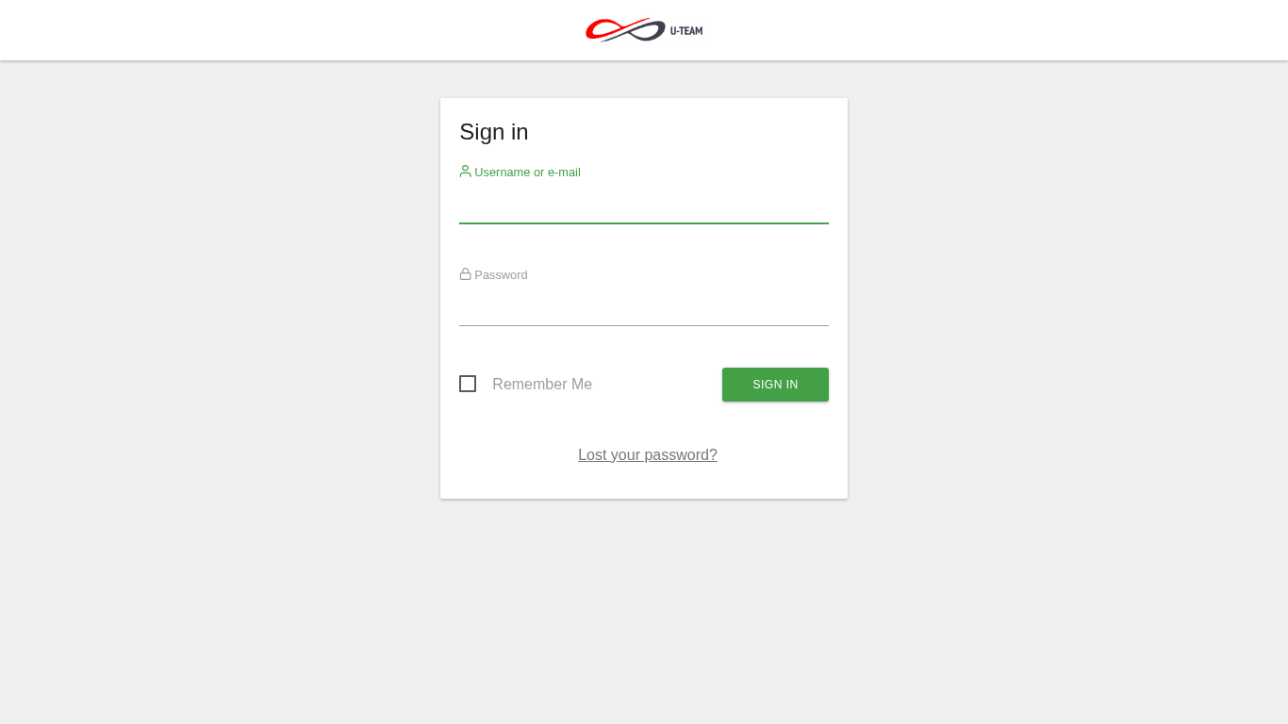Click the Sign in heading
The height and width of the screenshot is (724, 1288).
(x=494, y=132)
